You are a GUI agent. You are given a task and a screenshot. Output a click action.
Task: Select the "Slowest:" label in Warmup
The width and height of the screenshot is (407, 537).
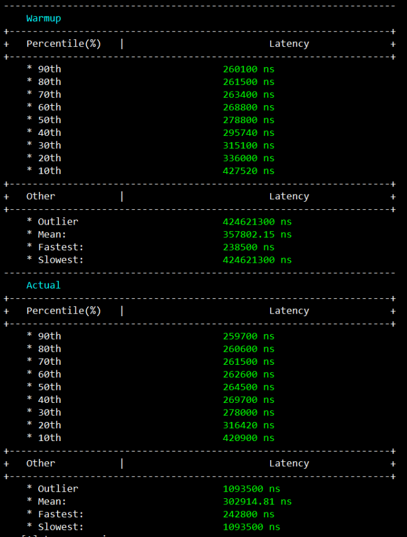tap(61, 260)
